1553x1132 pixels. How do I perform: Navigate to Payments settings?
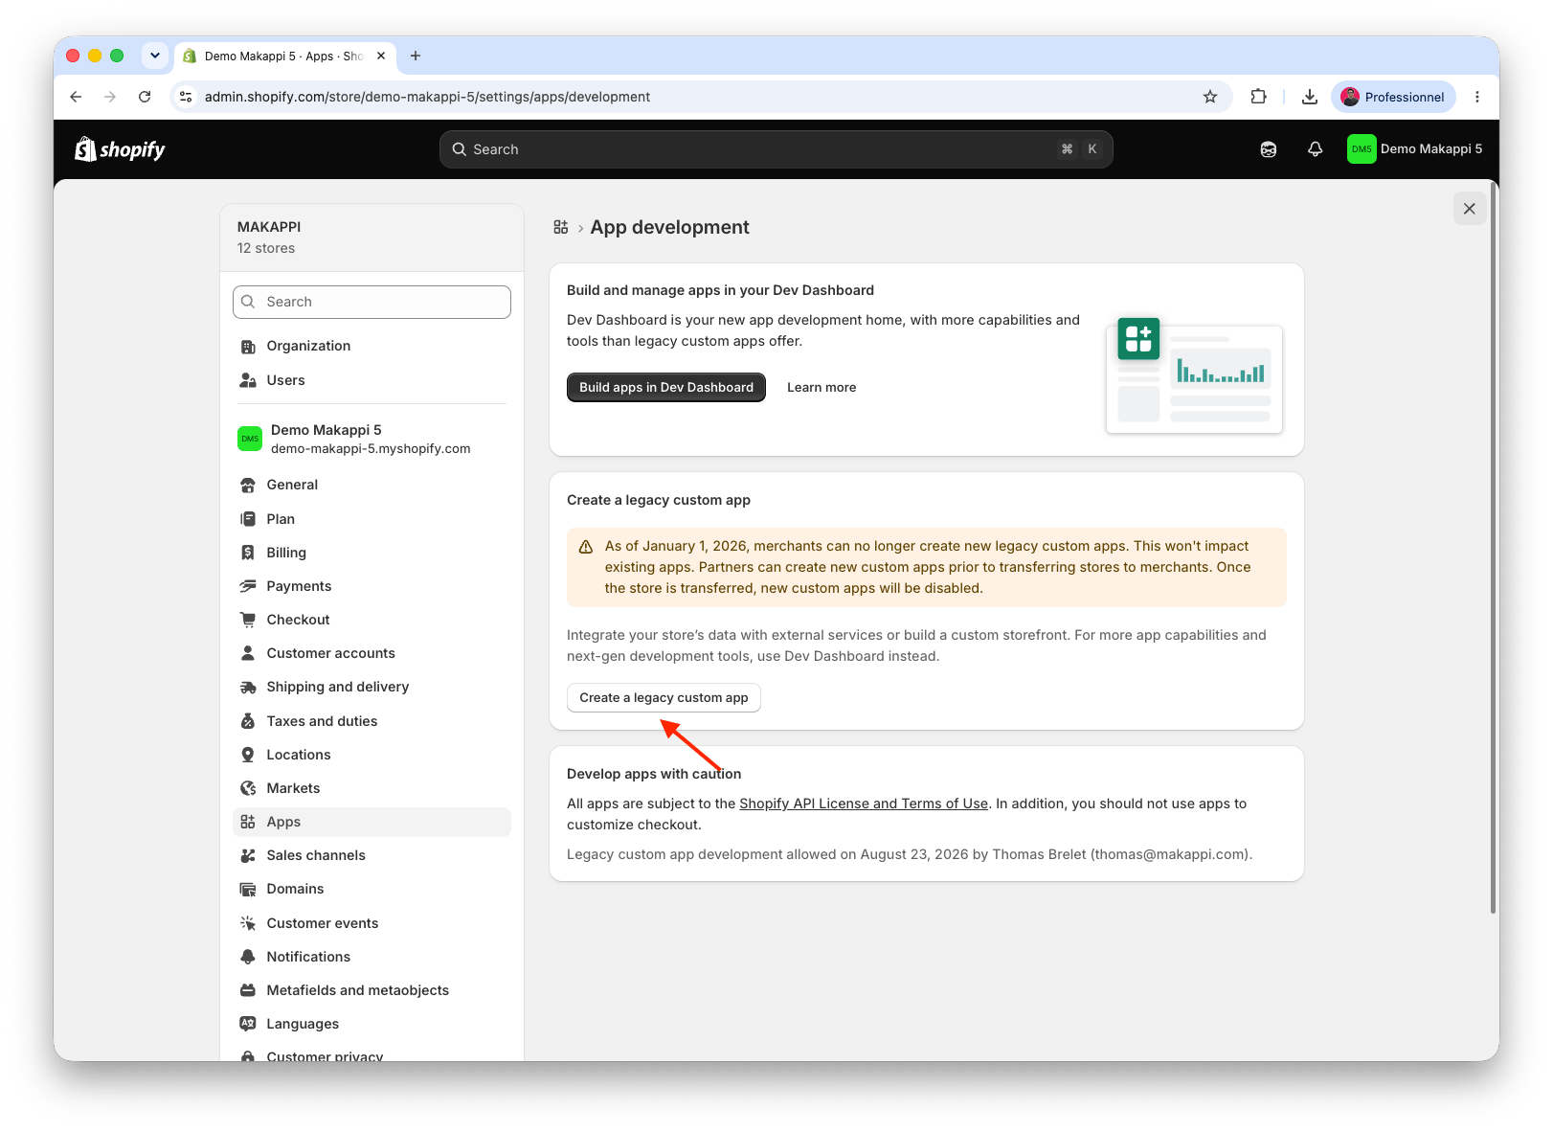pos(371,586)
